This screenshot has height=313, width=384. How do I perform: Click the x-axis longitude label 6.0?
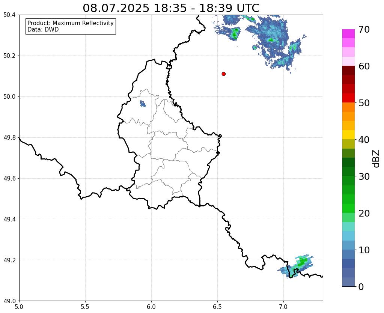coord(151,307)
